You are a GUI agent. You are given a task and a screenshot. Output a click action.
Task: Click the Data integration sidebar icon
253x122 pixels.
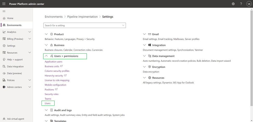pyautogui.click(x=4, y=66)
